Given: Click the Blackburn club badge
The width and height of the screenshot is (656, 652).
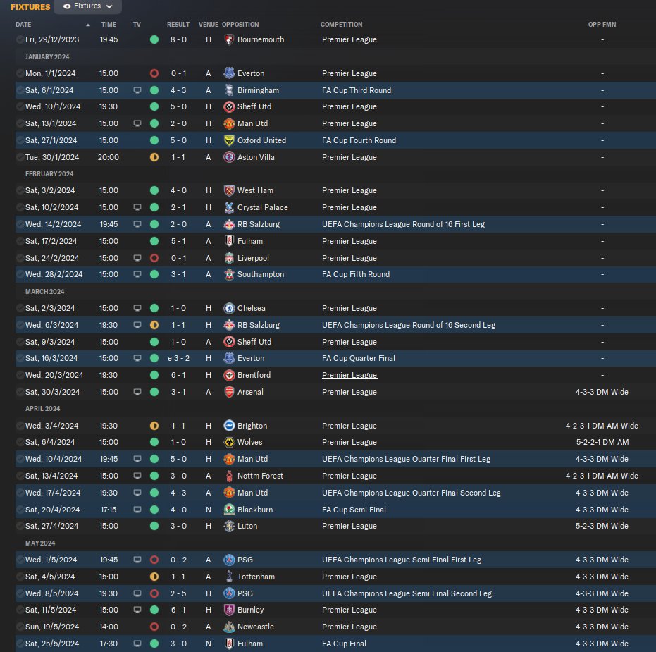Looking at the screenshot, I should point(229,510).
